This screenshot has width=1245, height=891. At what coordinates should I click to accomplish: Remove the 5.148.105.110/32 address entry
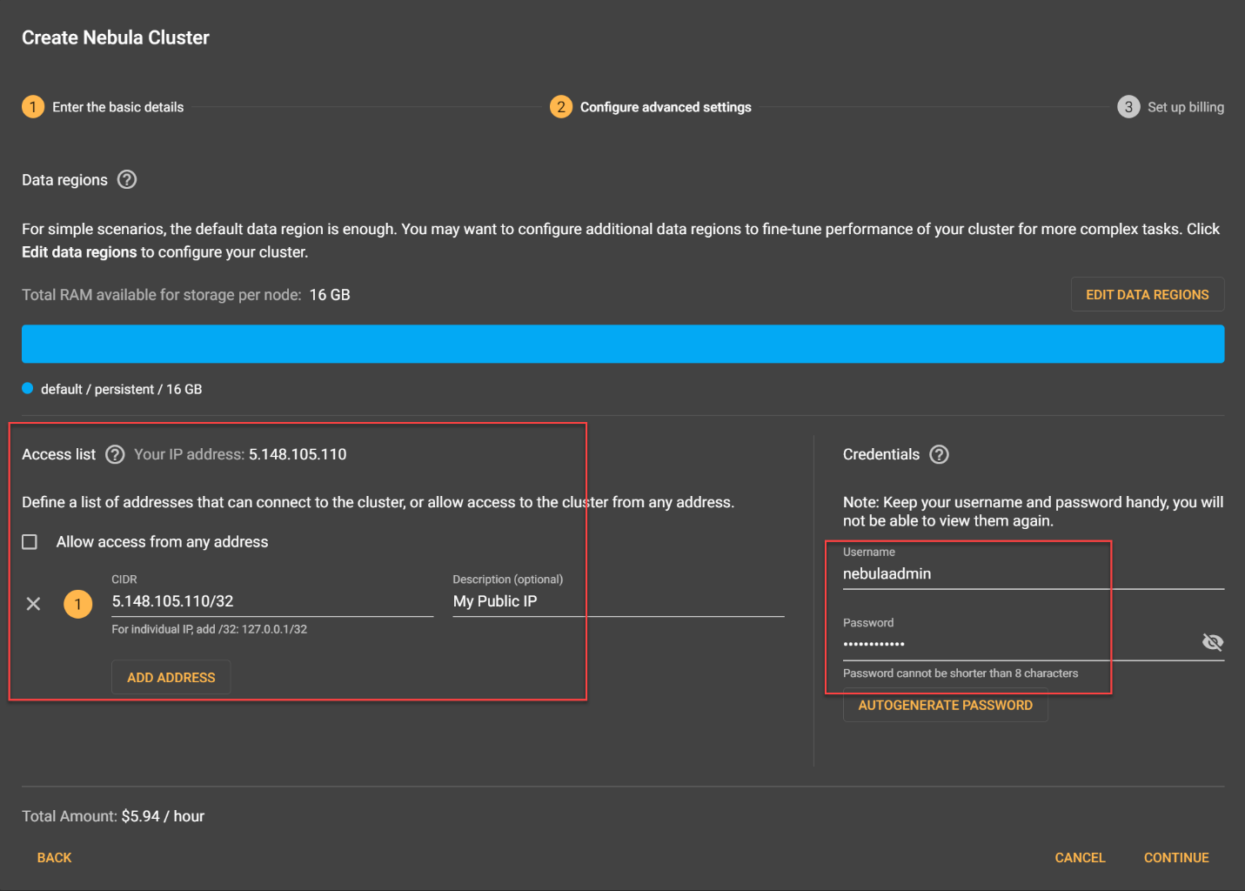pyautogui.click(x=34, y=603)
